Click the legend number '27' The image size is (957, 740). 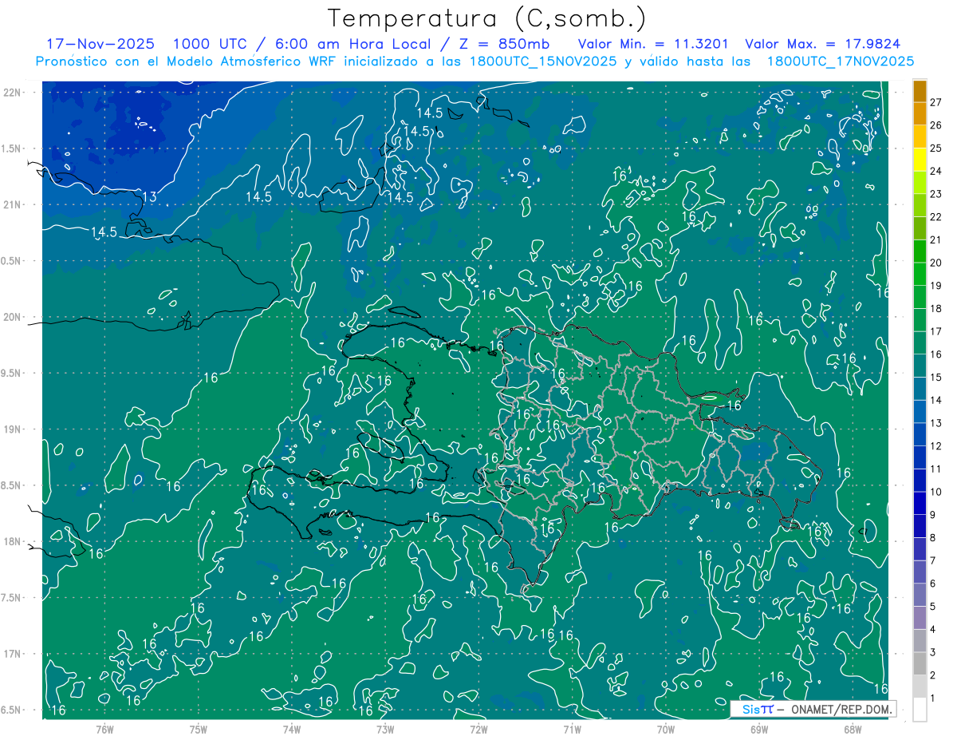[935, 102]
